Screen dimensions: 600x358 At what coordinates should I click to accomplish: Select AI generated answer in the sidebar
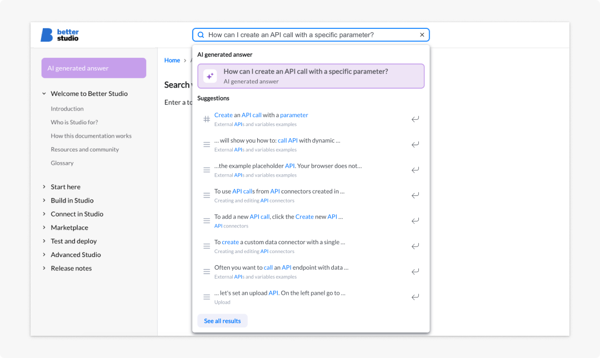pos(94,68)
